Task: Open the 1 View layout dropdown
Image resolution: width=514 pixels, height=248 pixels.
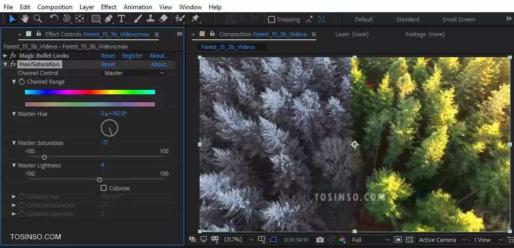Action: coord(487,240)
